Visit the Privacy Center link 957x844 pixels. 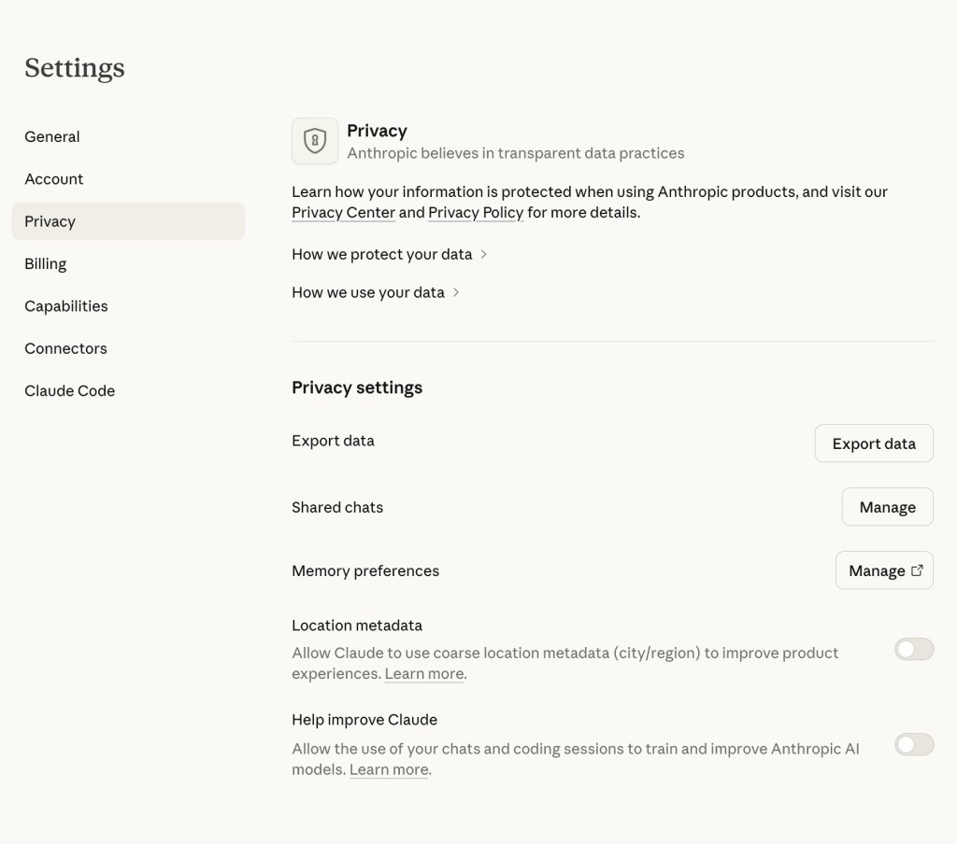pyautogui.click(x=343, y=213)
